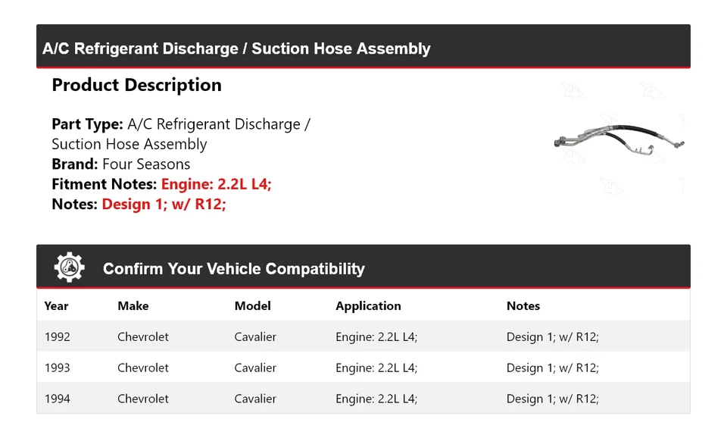
Task: Click the red Engine: 2.2L L4 fitment note
Action: click(x=216, y=184)
